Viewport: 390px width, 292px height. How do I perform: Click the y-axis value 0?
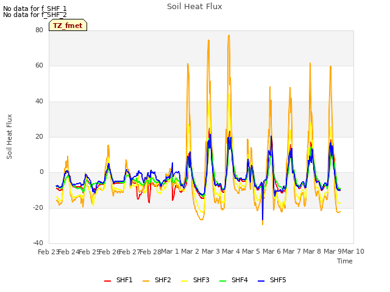click(41, 172)
